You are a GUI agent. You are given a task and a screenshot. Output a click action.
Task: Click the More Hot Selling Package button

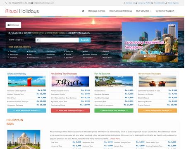click(x=70, y=111)
